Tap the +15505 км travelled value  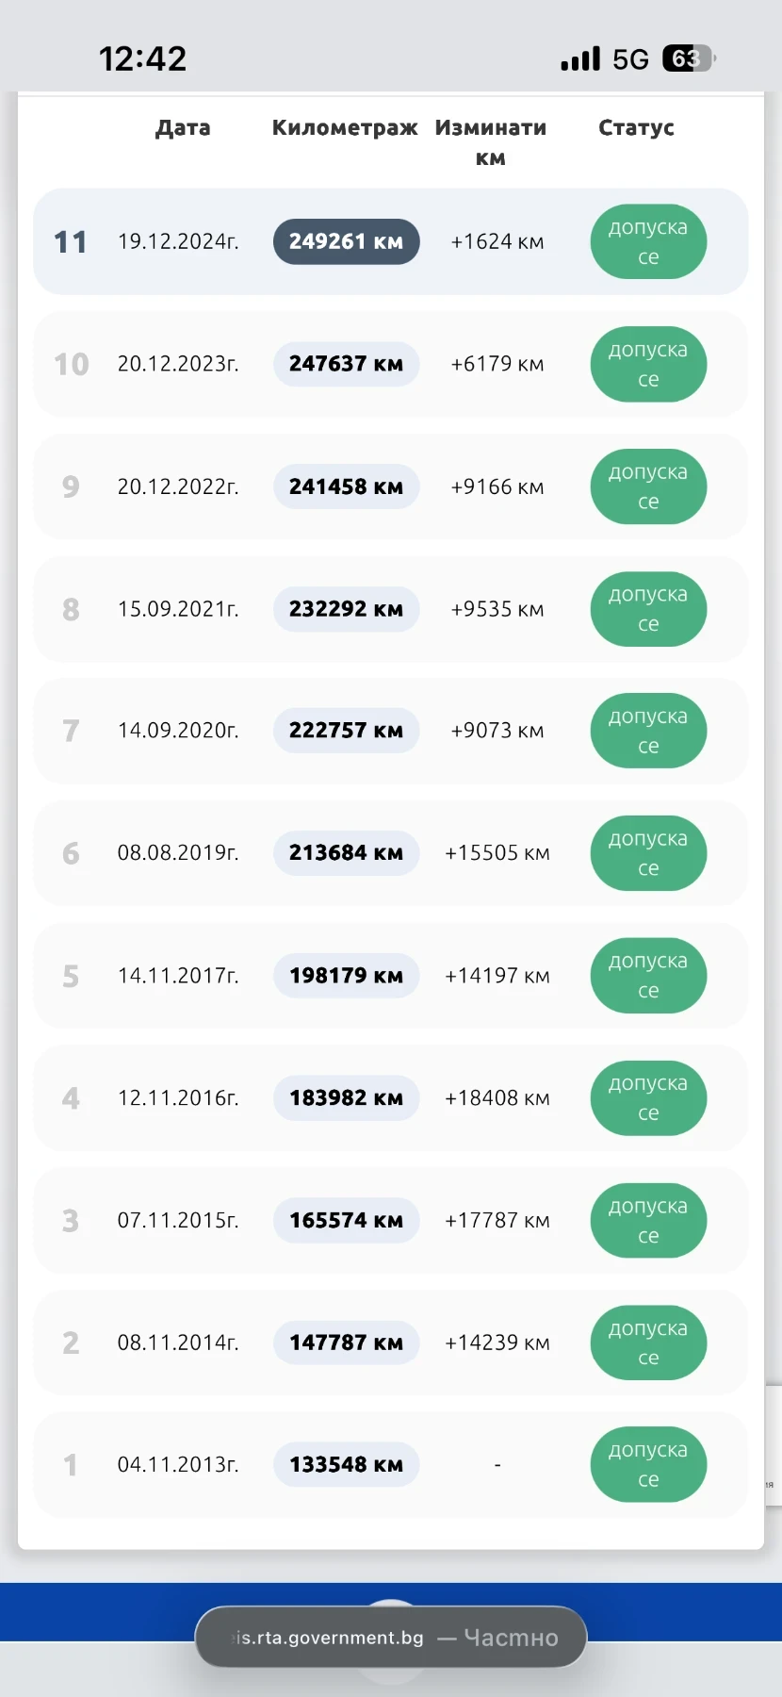point(497,853)
